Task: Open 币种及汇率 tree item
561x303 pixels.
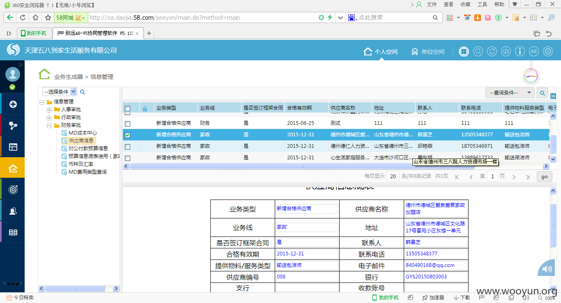Action: (x=77, y=164)
